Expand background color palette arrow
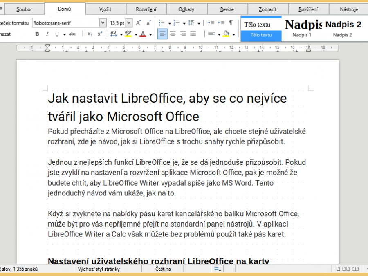The height and width of the screenshot is (276, 368). click(x=234, y=34)
